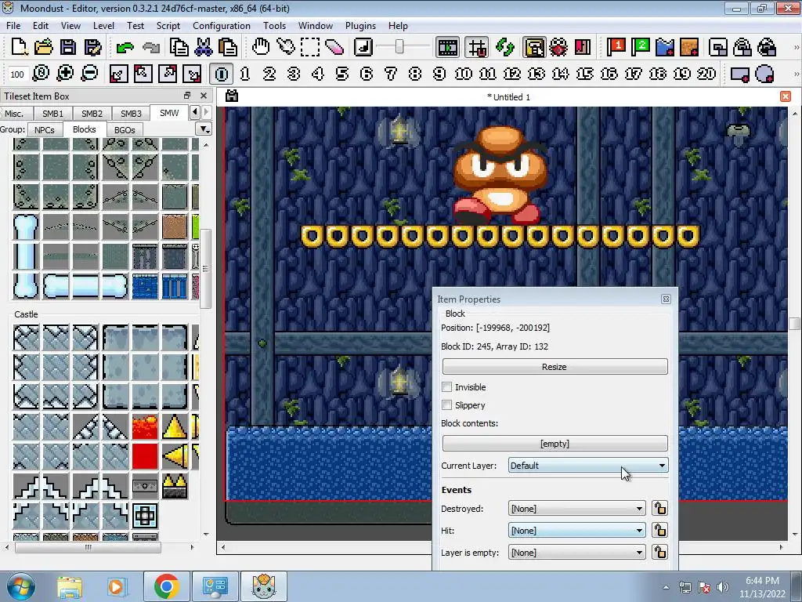Open Google Chrome from the taskbar
Image resolution: width=802 pixels, height=602 pixels.
point(166,586)
